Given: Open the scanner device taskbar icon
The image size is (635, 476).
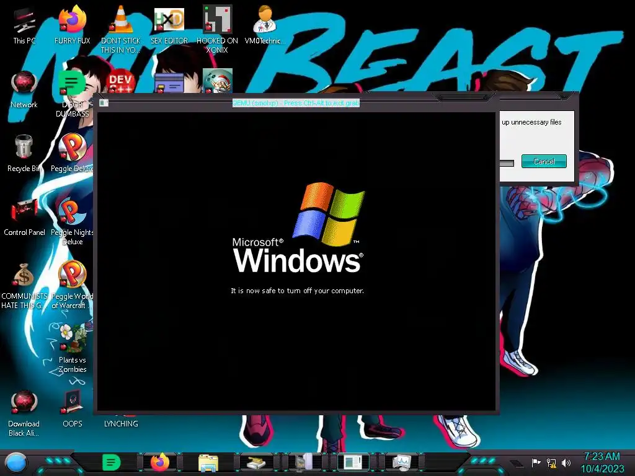Looking at the screenshot, I should coord(256,462).
